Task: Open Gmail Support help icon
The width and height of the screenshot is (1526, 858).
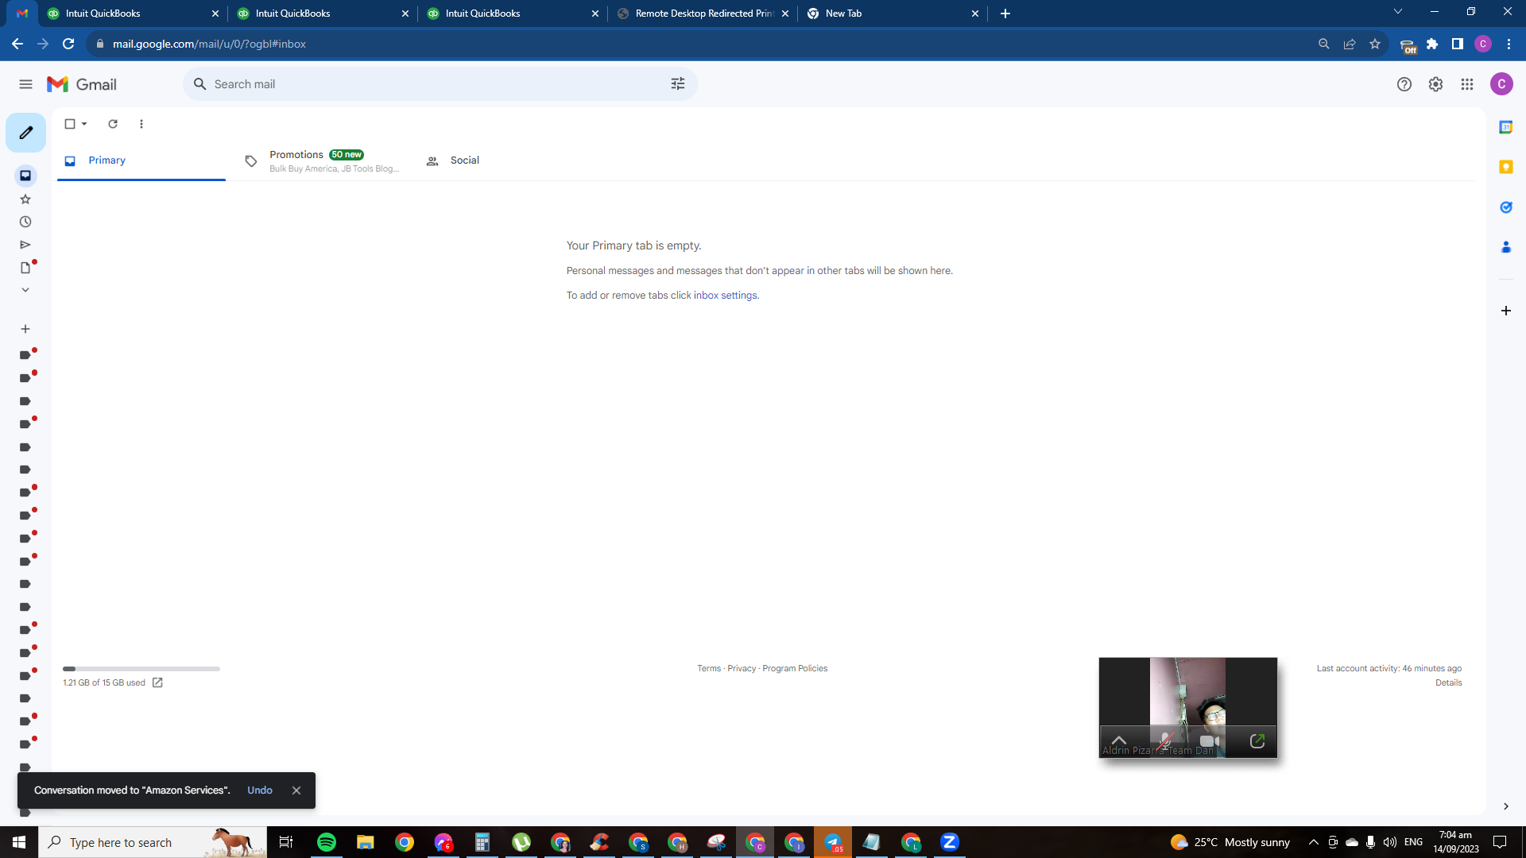Action: point(1404,84)
